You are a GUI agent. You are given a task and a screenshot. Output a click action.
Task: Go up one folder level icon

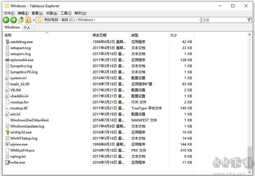coord(21,20)
